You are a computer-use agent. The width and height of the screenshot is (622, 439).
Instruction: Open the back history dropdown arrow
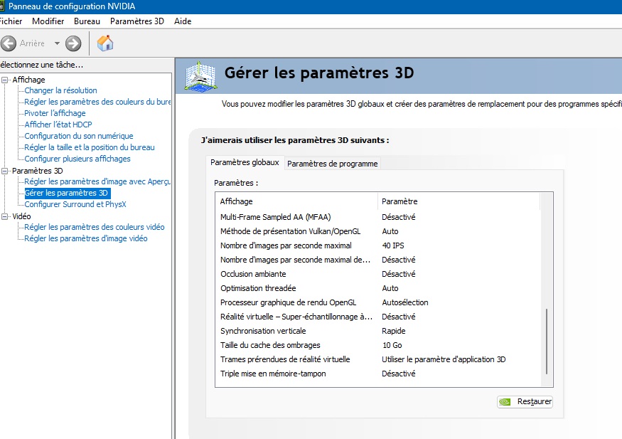point(57,43)
